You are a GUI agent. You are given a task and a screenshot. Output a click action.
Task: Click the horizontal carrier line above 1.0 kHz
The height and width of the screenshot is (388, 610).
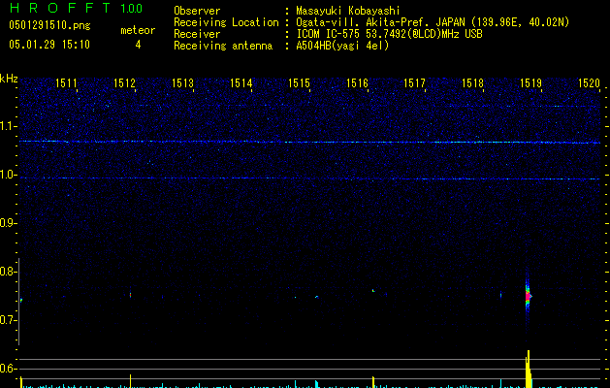(310, 142)
